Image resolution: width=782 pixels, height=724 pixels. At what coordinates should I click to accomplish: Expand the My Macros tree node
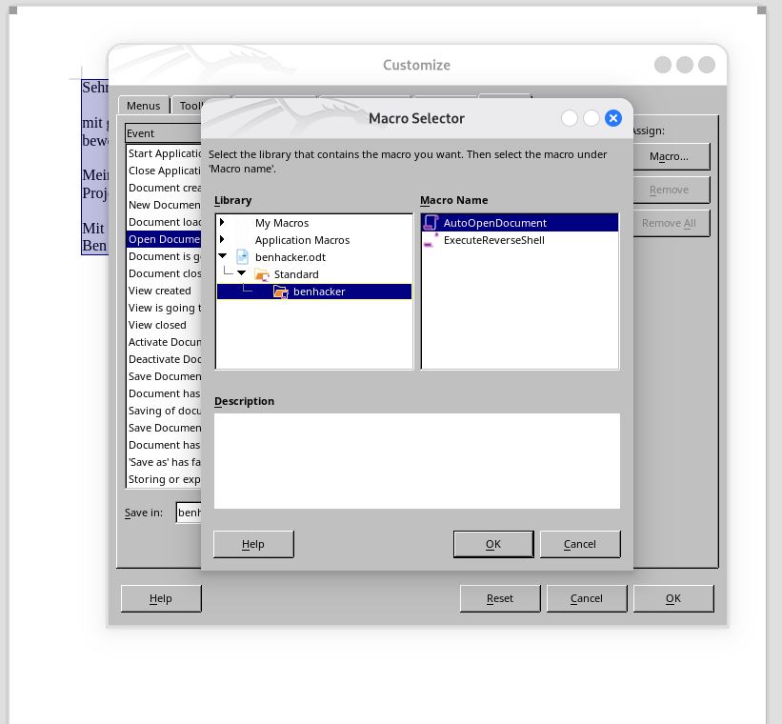[x=222, y=223]
